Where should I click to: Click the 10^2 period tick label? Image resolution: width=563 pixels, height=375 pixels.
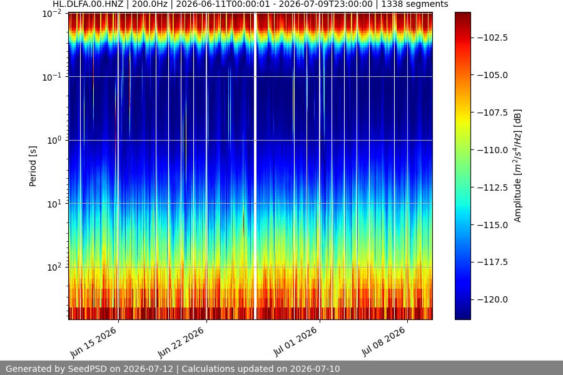click(x=54, y=267)
